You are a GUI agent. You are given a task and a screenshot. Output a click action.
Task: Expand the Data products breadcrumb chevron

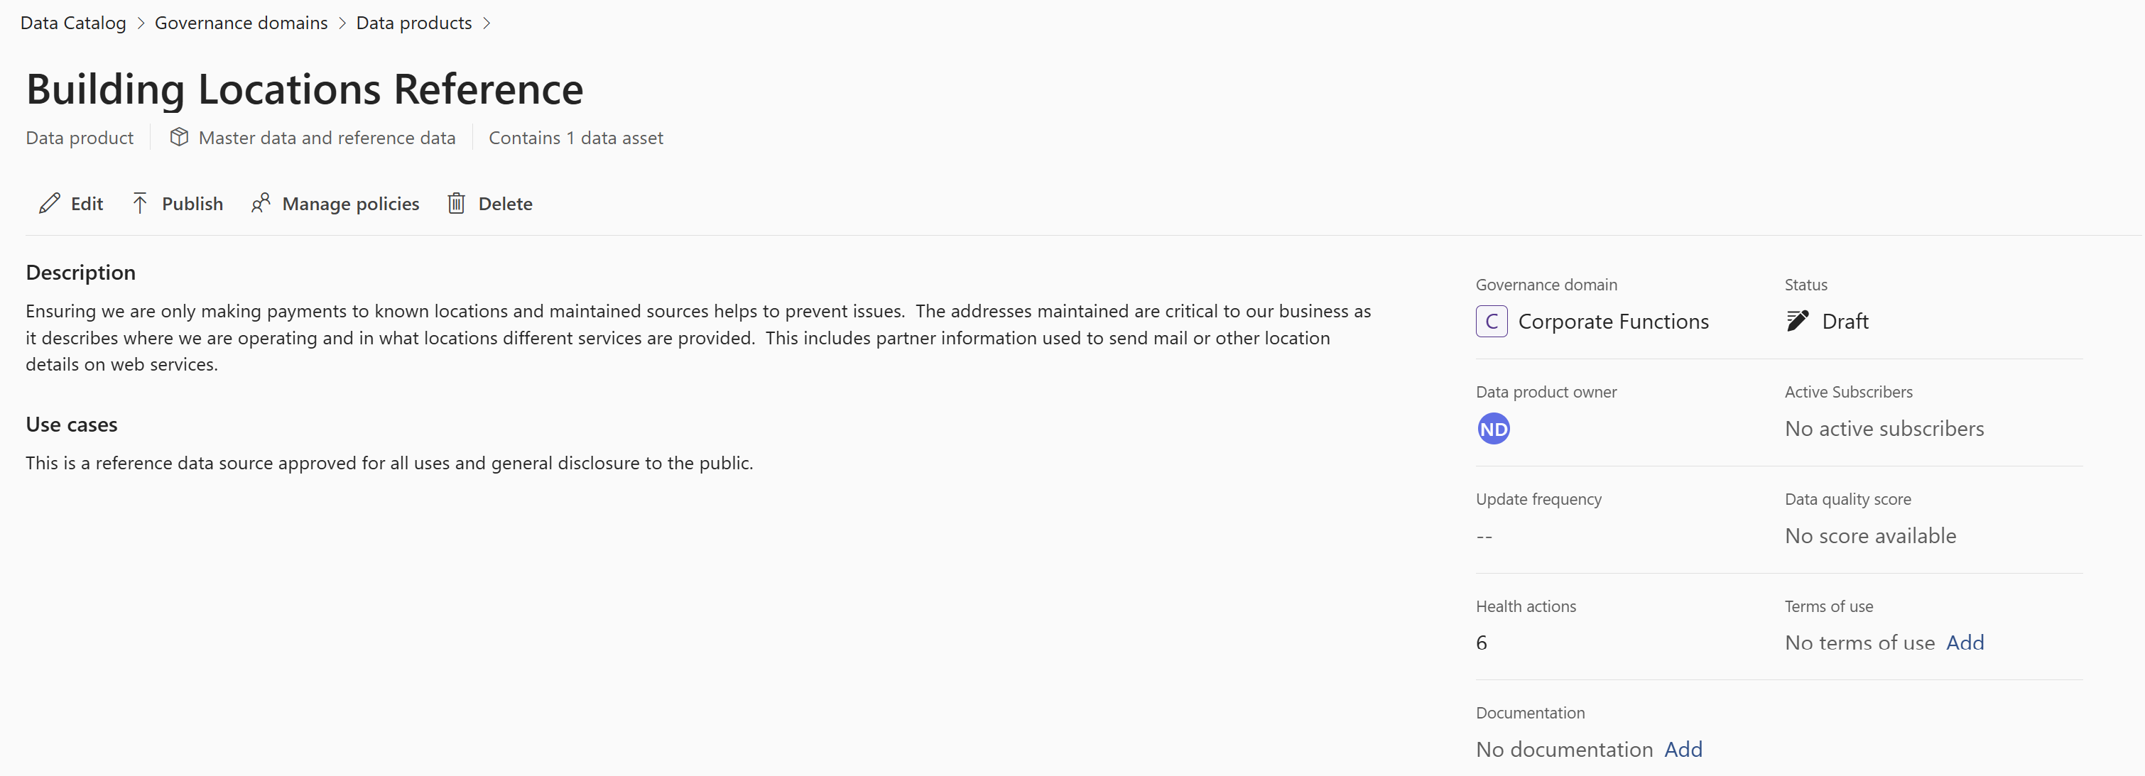pyautogui.click(x=491, y=22)
